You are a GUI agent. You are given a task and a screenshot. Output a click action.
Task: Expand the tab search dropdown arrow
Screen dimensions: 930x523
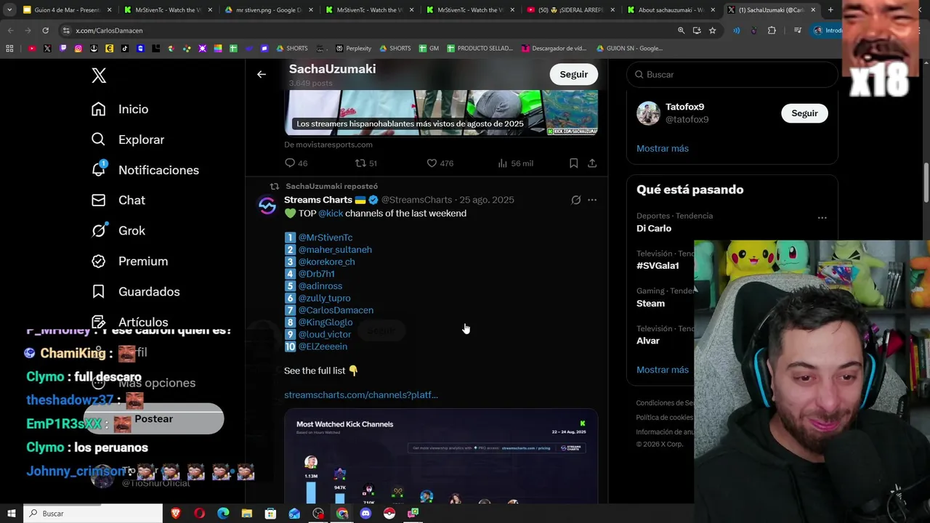point(8,10)
